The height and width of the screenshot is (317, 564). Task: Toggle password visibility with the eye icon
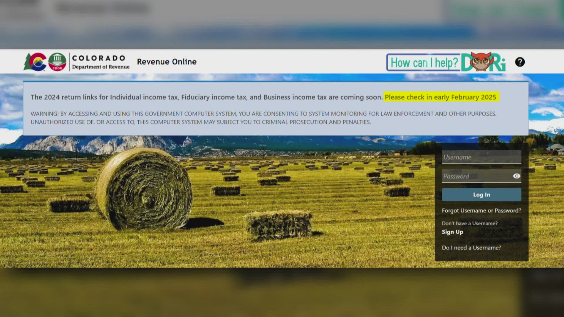point(516,176)
